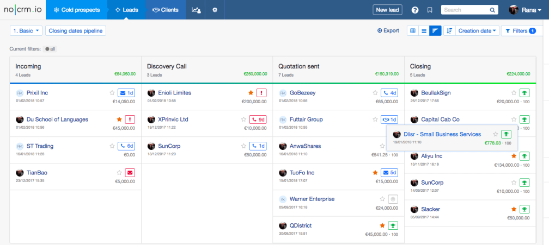Unstar the TuoFo Inc lead
The height and width of the screenshot is (245, 549).
pos(375,172)
